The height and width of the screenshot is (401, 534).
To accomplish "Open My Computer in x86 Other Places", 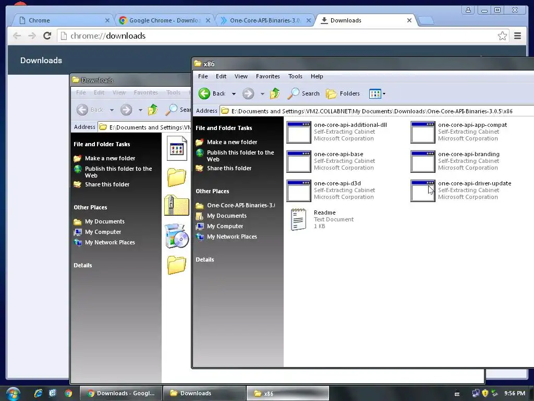I will click(225, 226).
